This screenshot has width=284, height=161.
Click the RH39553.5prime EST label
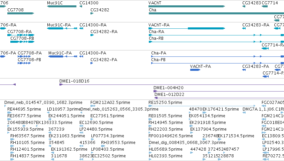pyautogui.click(x=118, y=143)
